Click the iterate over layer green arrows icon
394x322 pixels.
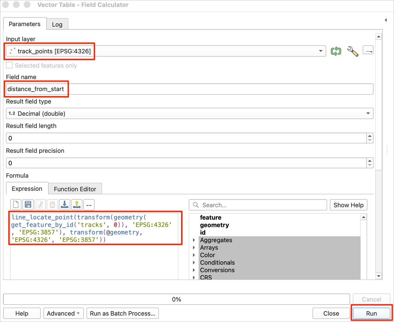[336, 51]
